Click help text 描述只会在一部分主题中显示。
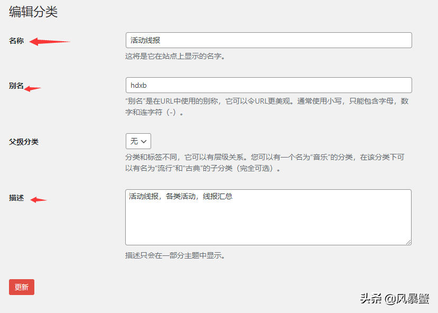This screenshot has width=438, height=313. click(175, 255)
